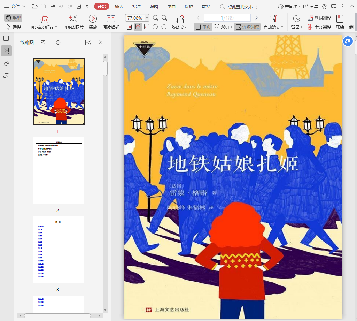Toggle continuous reading (连续阅读)
357x321 pixels.
[x=247, y=27]
